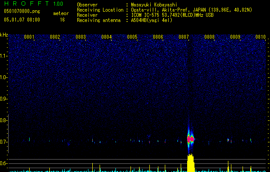
Task: Click observer name Masayuki Kobayashi
Action: 154,5
